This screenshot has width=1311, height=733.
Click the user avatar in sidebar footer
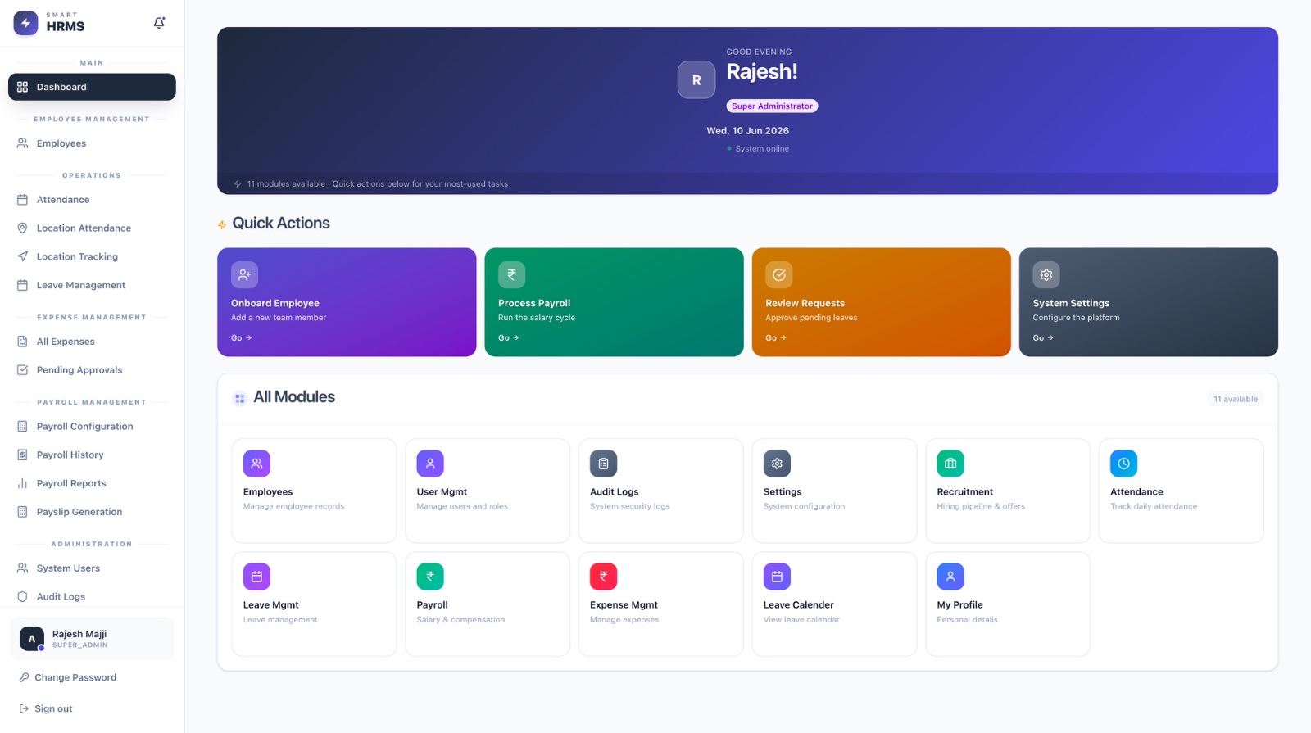pyautogui.click(x=32, y=639)
